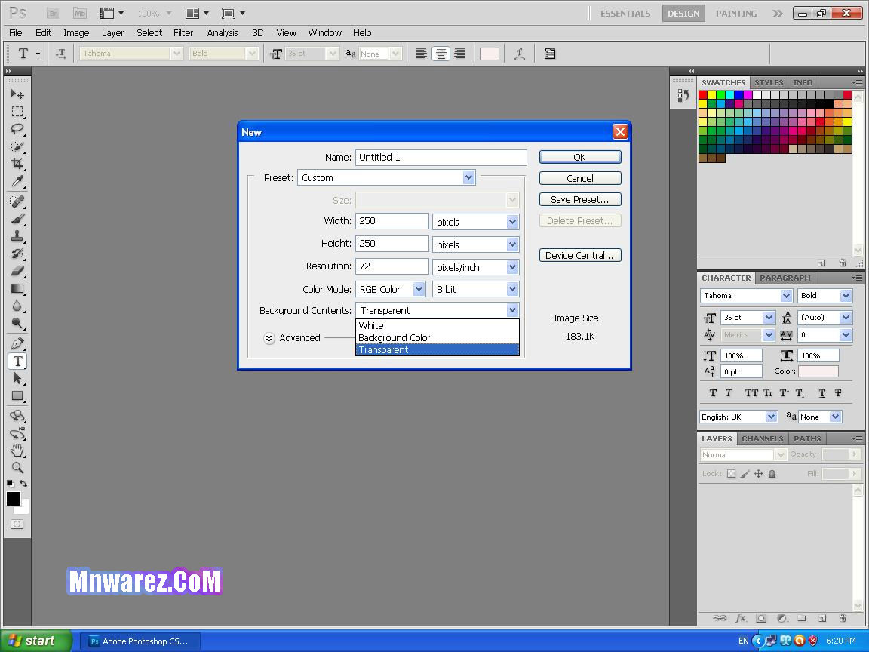Launch Adobe Bridge from the top bar

[53, 14]
